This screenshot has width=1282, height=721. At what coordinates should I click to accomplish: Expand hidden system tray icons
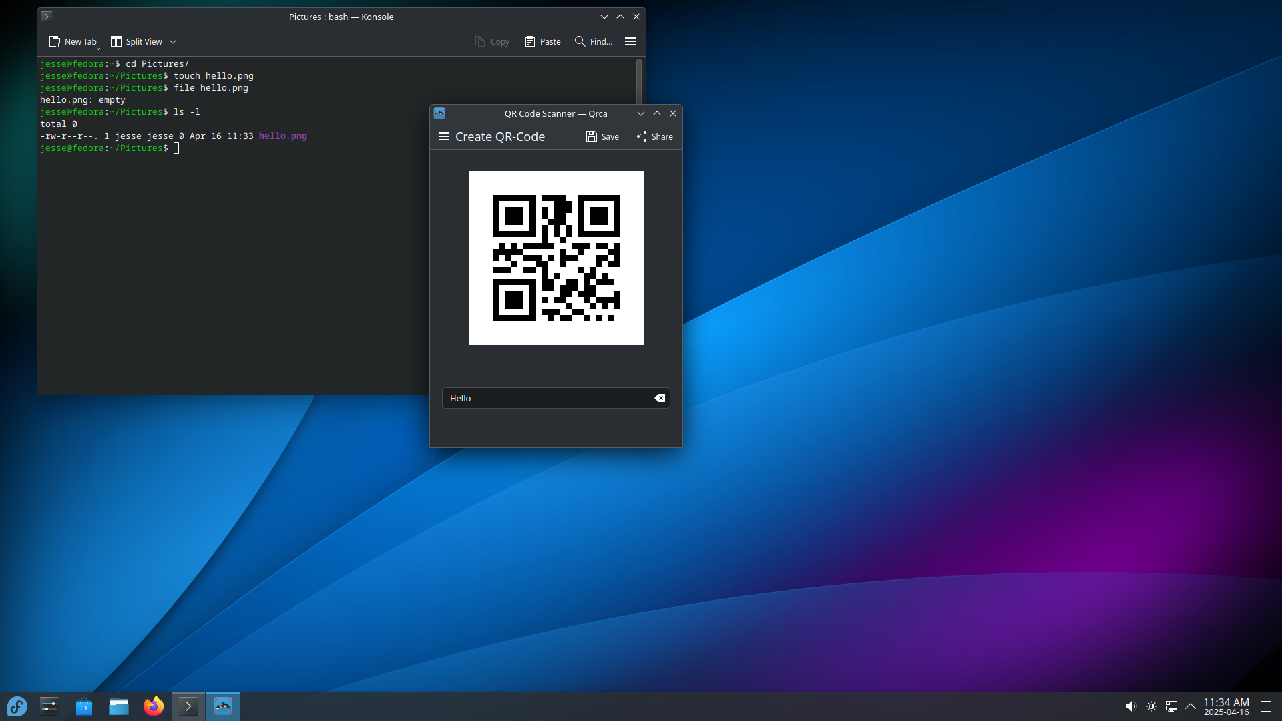[1191, 706]
